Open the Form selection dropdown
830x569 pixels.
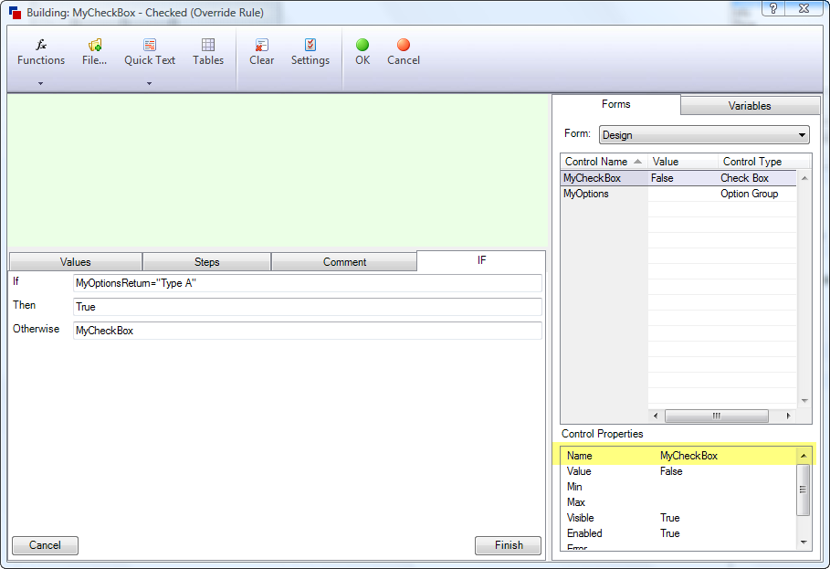tap(704, 135)
